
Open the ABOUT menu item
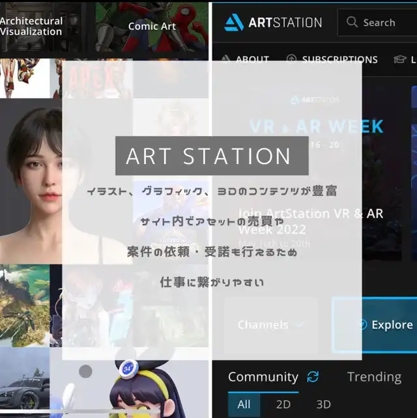coord(252,59)
